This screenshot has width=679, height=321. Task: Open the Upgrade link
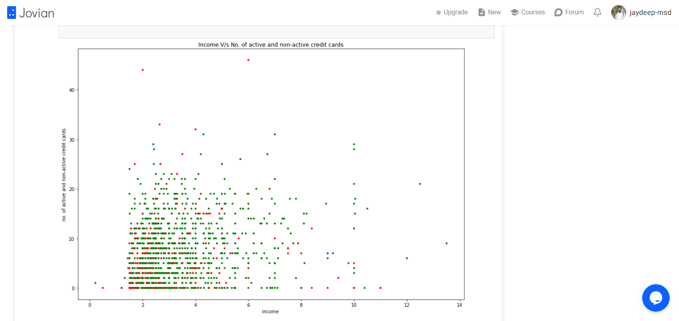451,12
